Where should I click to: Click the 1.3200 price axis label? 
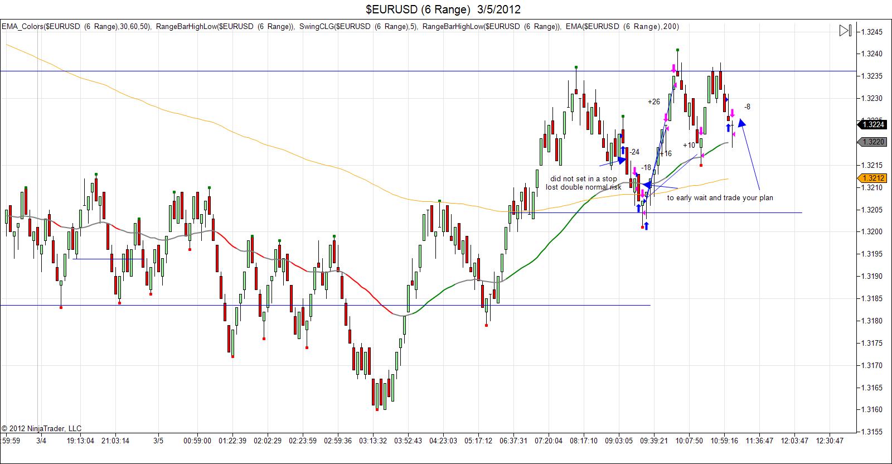coord(872,232)
